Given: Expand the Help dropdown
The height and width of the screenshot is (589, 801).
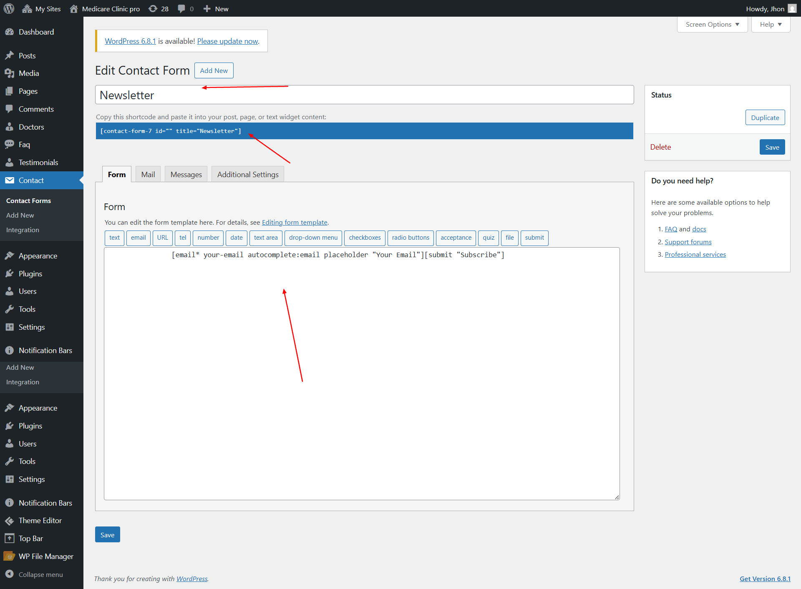Looking at the screenshot, I should 771,25.
